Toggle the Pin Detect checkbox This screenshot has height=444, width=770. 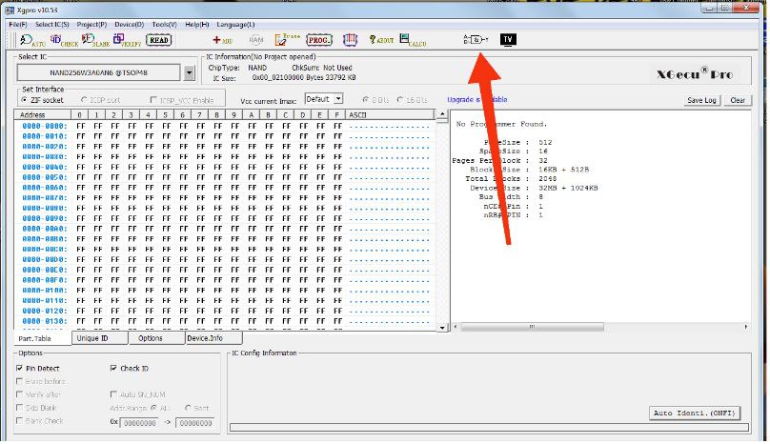click(20, 368)
